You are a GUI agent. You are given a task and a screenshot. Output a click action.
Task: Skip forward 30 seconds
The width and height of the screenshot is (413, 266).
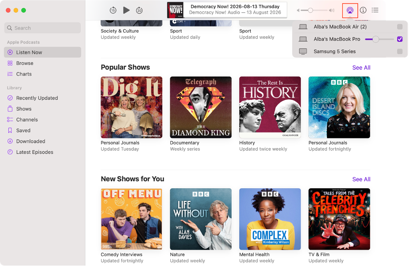tap(139, 10)
